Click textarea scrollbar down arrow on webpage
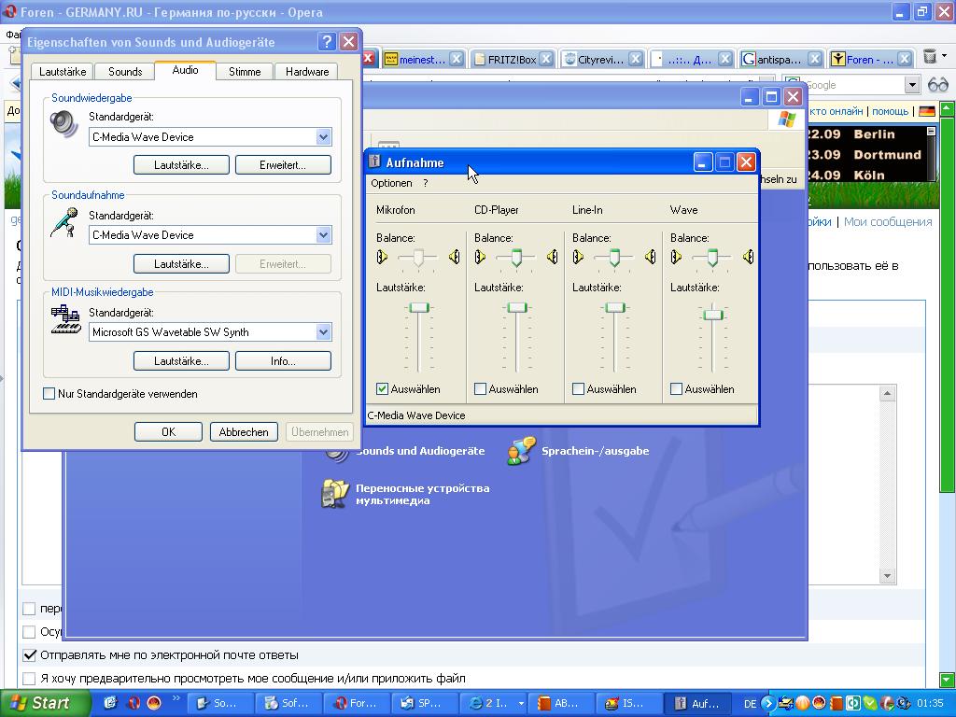Viewport: 956px width, 717px height. (887, 575)
